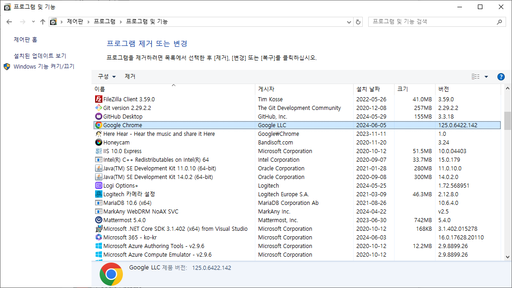Screen dimensions: 512x288
Task: Click MariaDB Corporation Ab publisher cell
Action: coord(288,203)
